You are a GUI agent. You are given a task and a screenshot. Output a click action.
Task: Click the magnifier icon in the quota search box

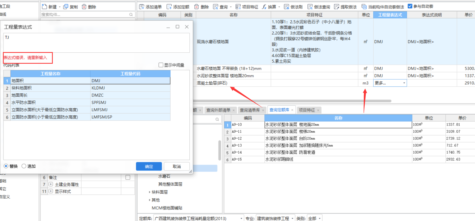pos(217,119)
